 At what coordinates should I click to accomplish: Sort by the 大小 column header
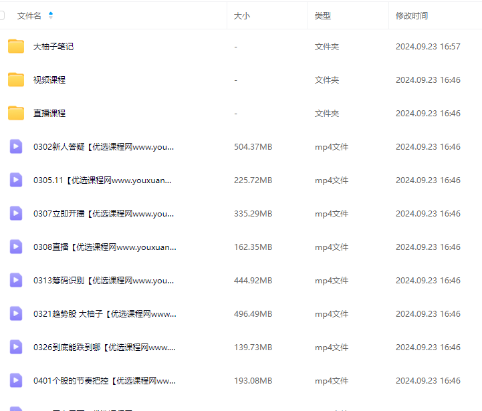242,15
